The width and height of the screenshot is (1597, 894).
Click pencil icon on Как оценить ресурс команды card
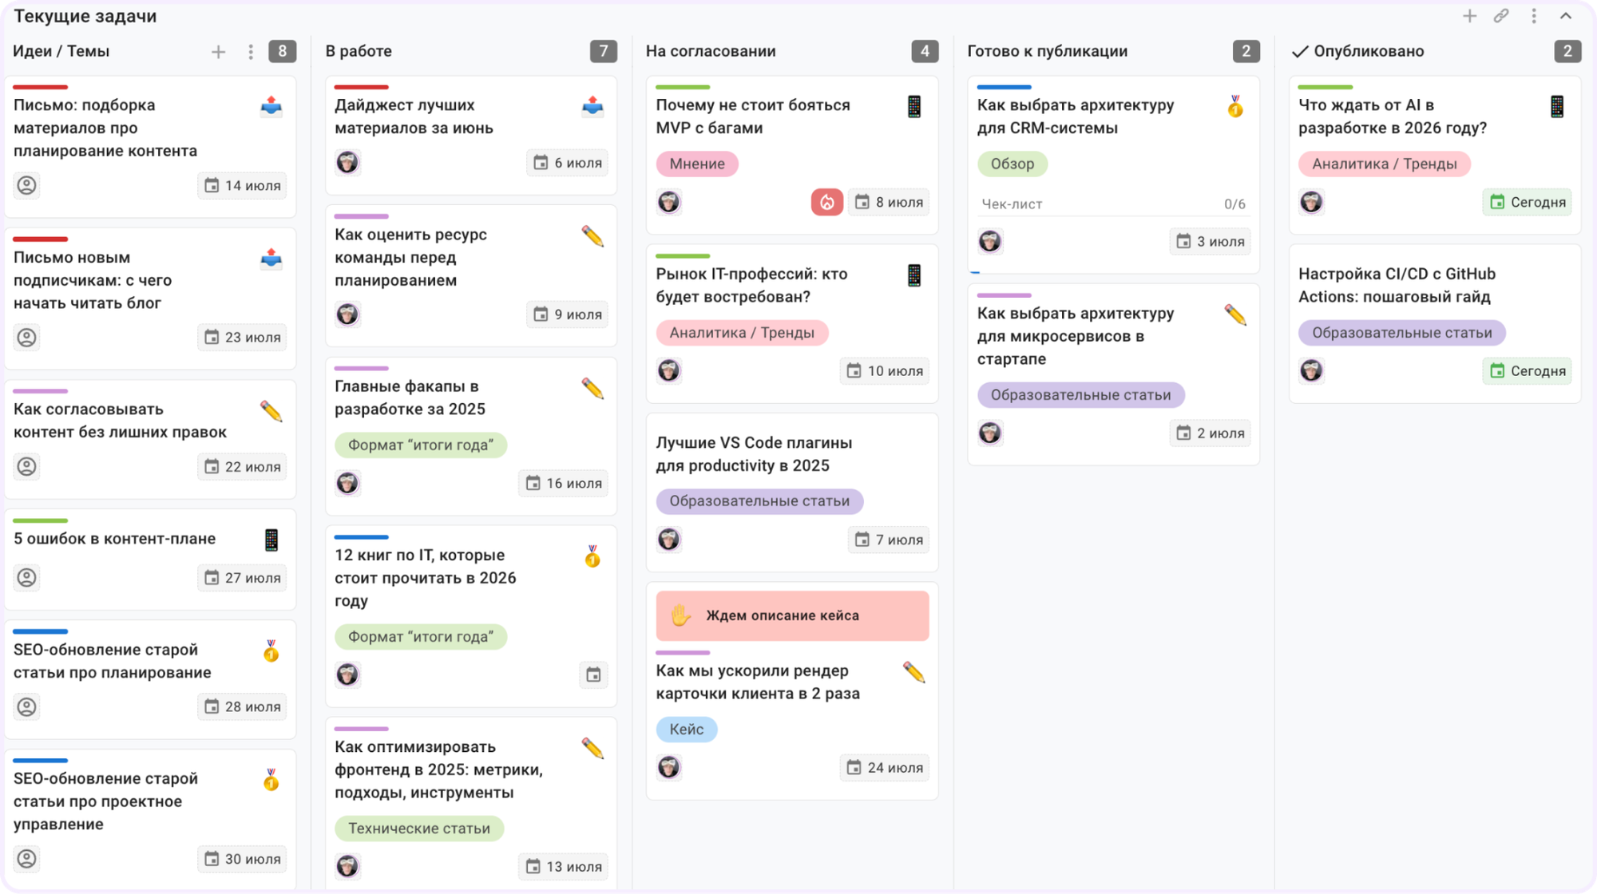pyautogui.click(x=592, y=235)
